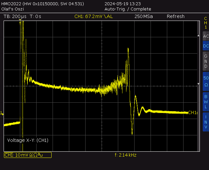
Task: Click the CH1 menu header label
Action: point(205,23)
